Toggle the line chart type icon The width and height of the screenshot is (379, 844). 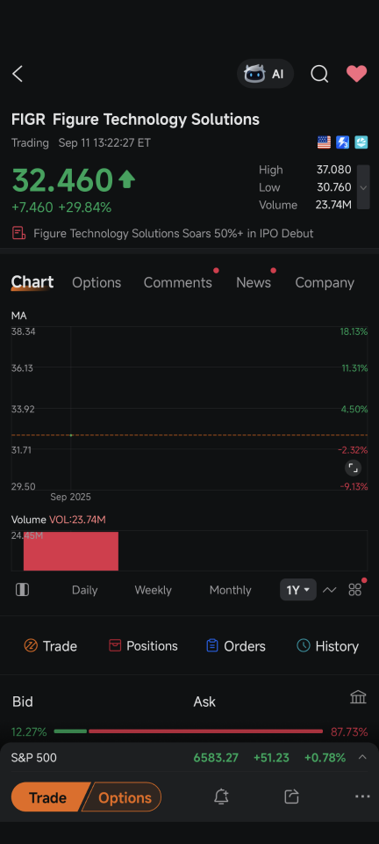tap(329, 590)
